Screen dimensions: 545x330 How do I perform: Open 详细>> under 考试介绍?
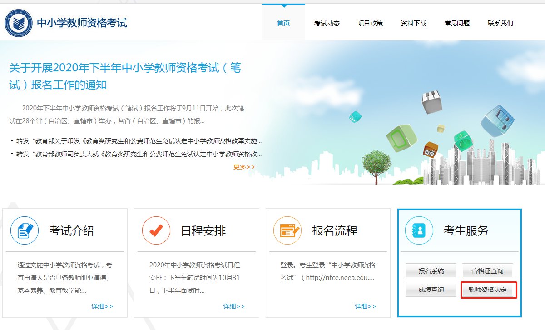102,306
